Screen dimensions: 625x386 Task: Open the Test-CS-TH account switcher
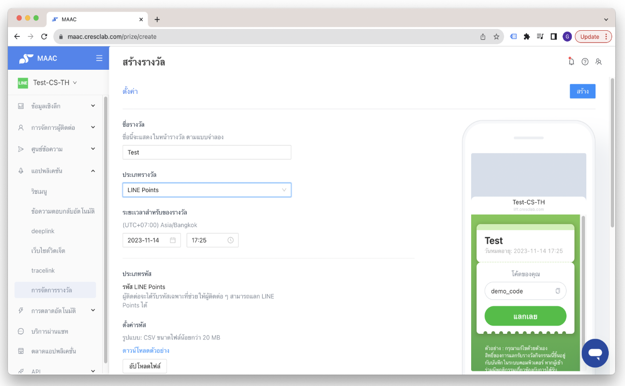pos(55,82)
